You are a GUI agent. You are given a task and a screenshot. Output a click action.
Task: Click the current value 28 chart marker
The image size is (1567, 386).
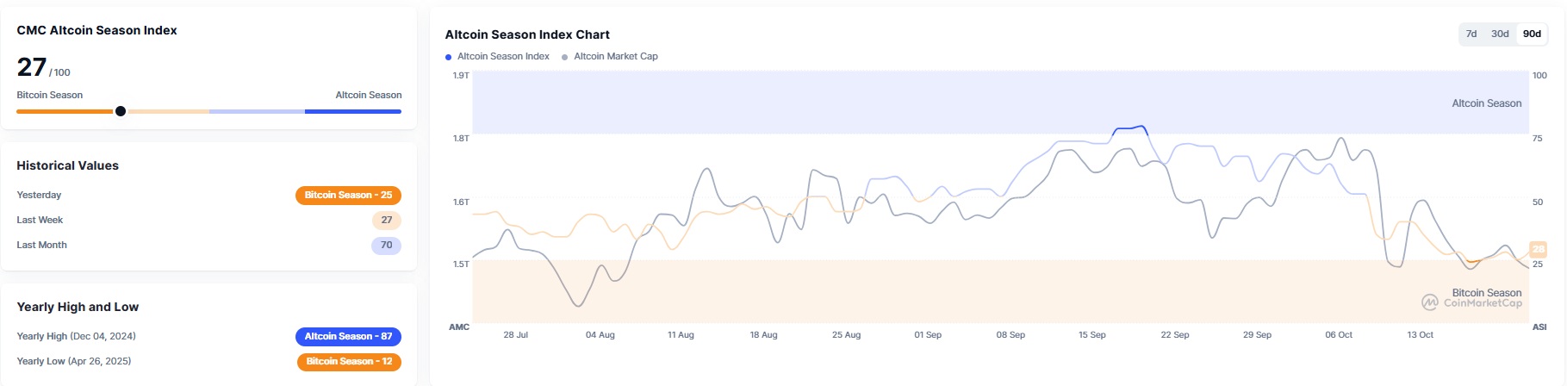pos(1538,249)
